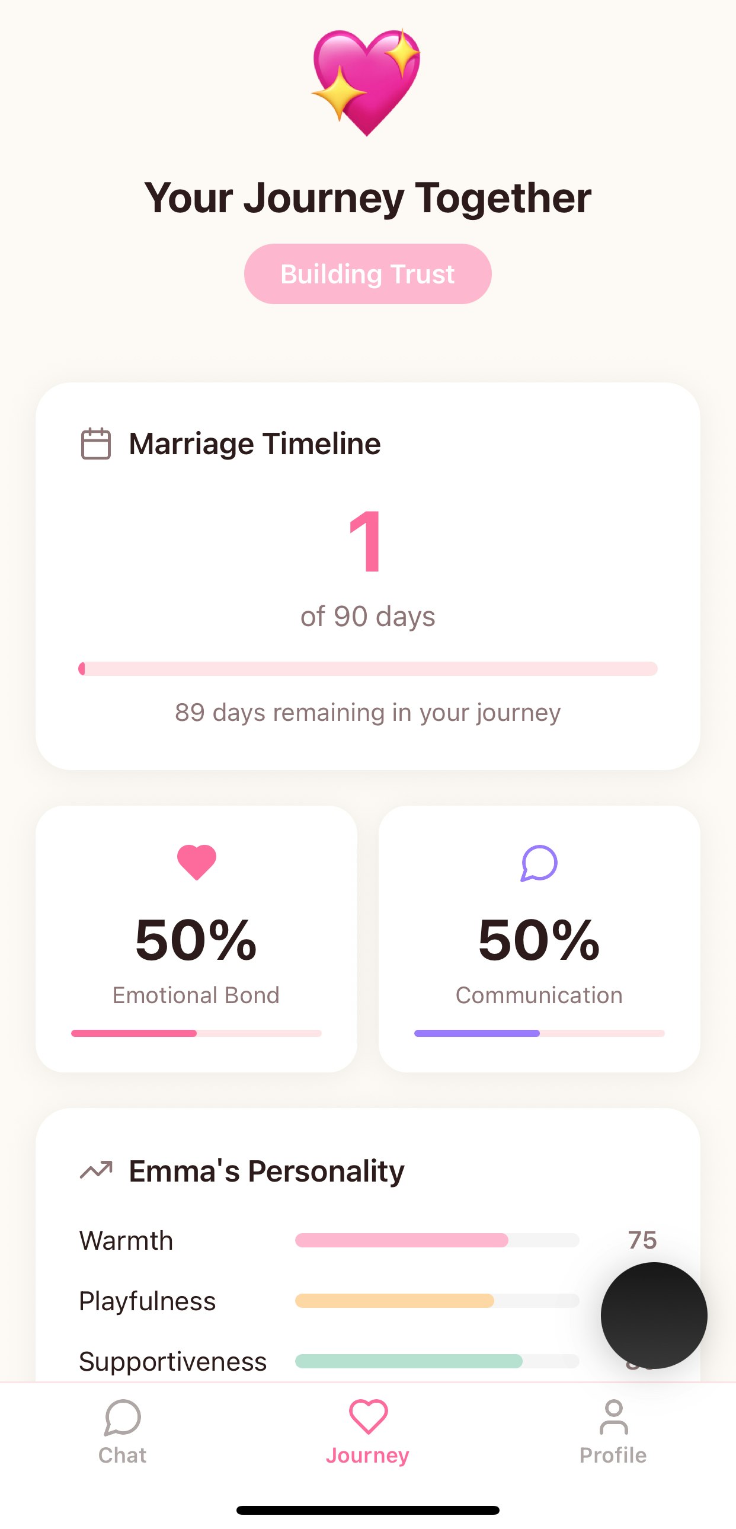This screenshot has width=736, height=1529.
Task: Open the Marriage Timeline card
Action: click(x=367, y=576)
